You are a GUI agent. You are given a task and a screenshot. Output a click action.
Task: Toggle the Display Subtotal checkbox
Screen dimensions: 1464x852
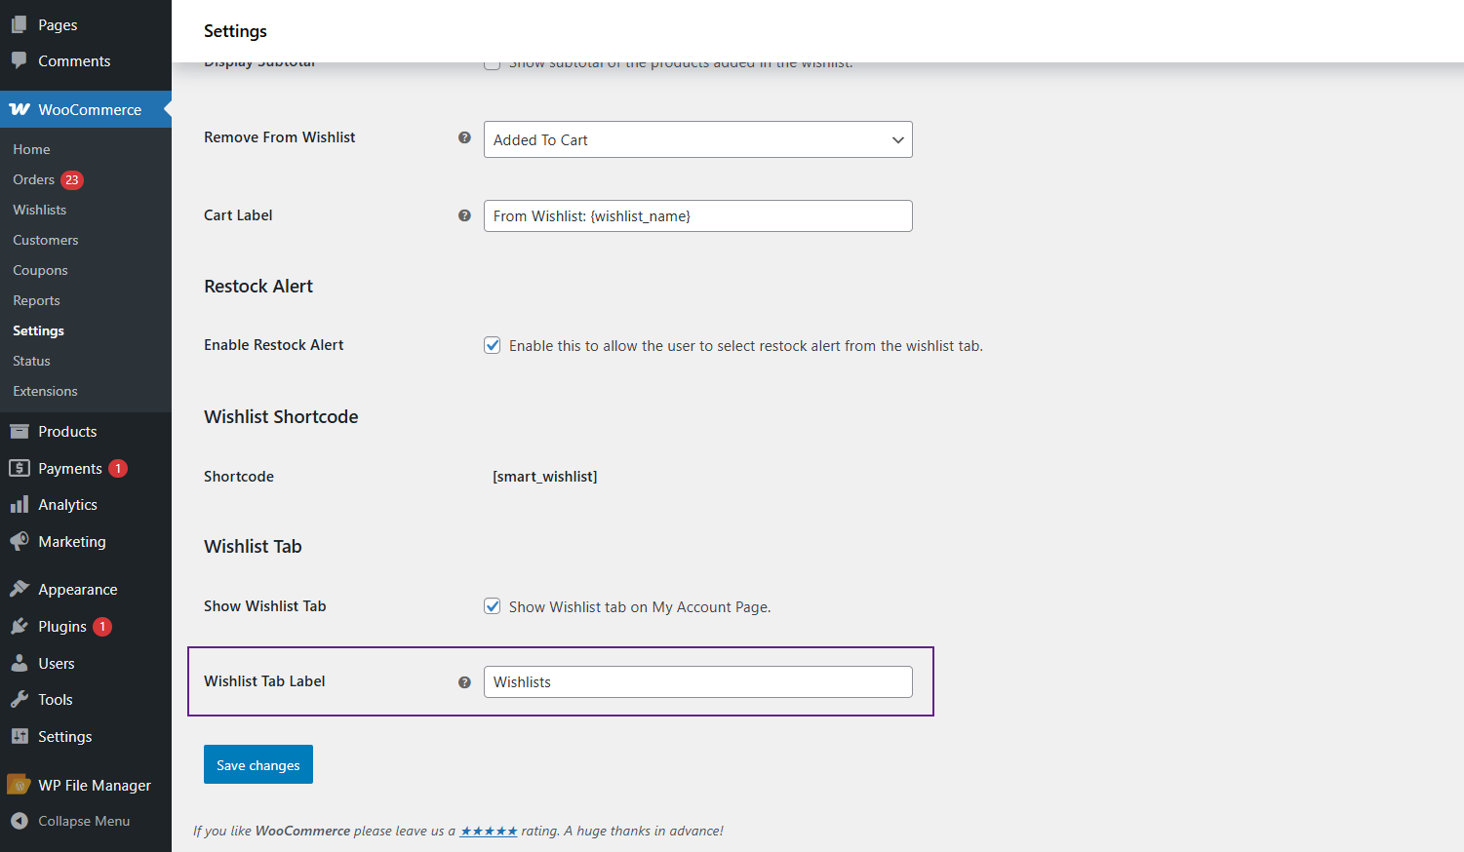[x=493, y=65]
